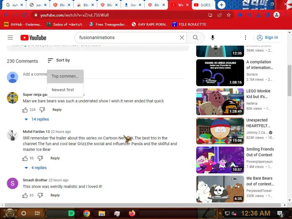Reply to Smash Brother's comment
292x219 pixels.
55,195
